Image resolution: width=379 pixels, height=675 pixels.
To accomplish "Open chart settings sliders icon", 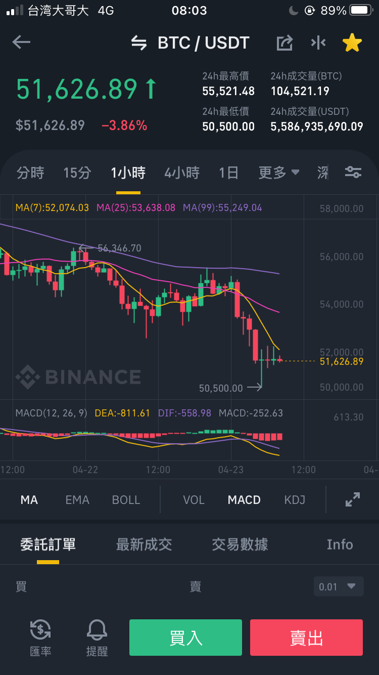I will click(x=353, y=173).
